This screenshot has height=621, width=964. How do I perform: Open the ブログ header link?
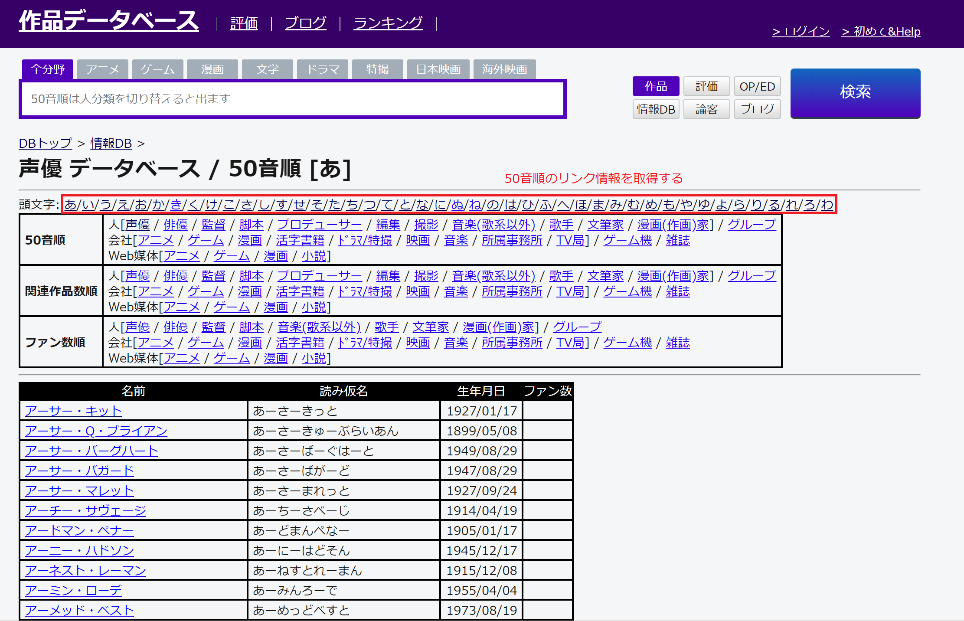pyautogui.click(x=306, y=23)
